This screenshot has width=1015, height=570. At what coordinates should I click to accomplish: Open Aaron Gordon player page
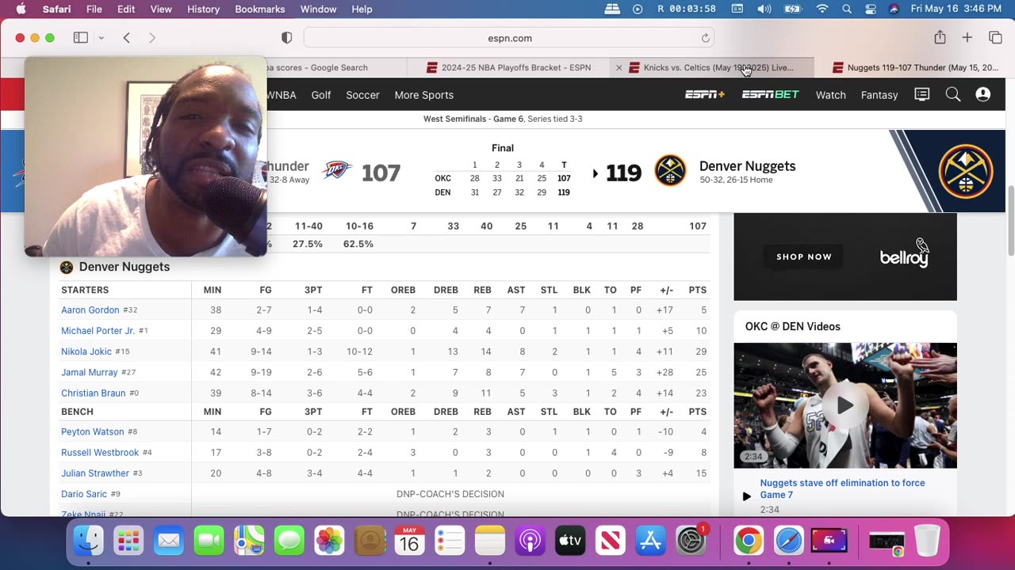[x=90, y=310]
